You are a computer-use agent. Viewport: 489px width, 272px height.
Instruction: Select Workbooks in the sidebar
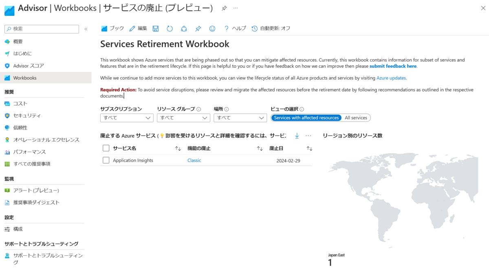(46, 78)
